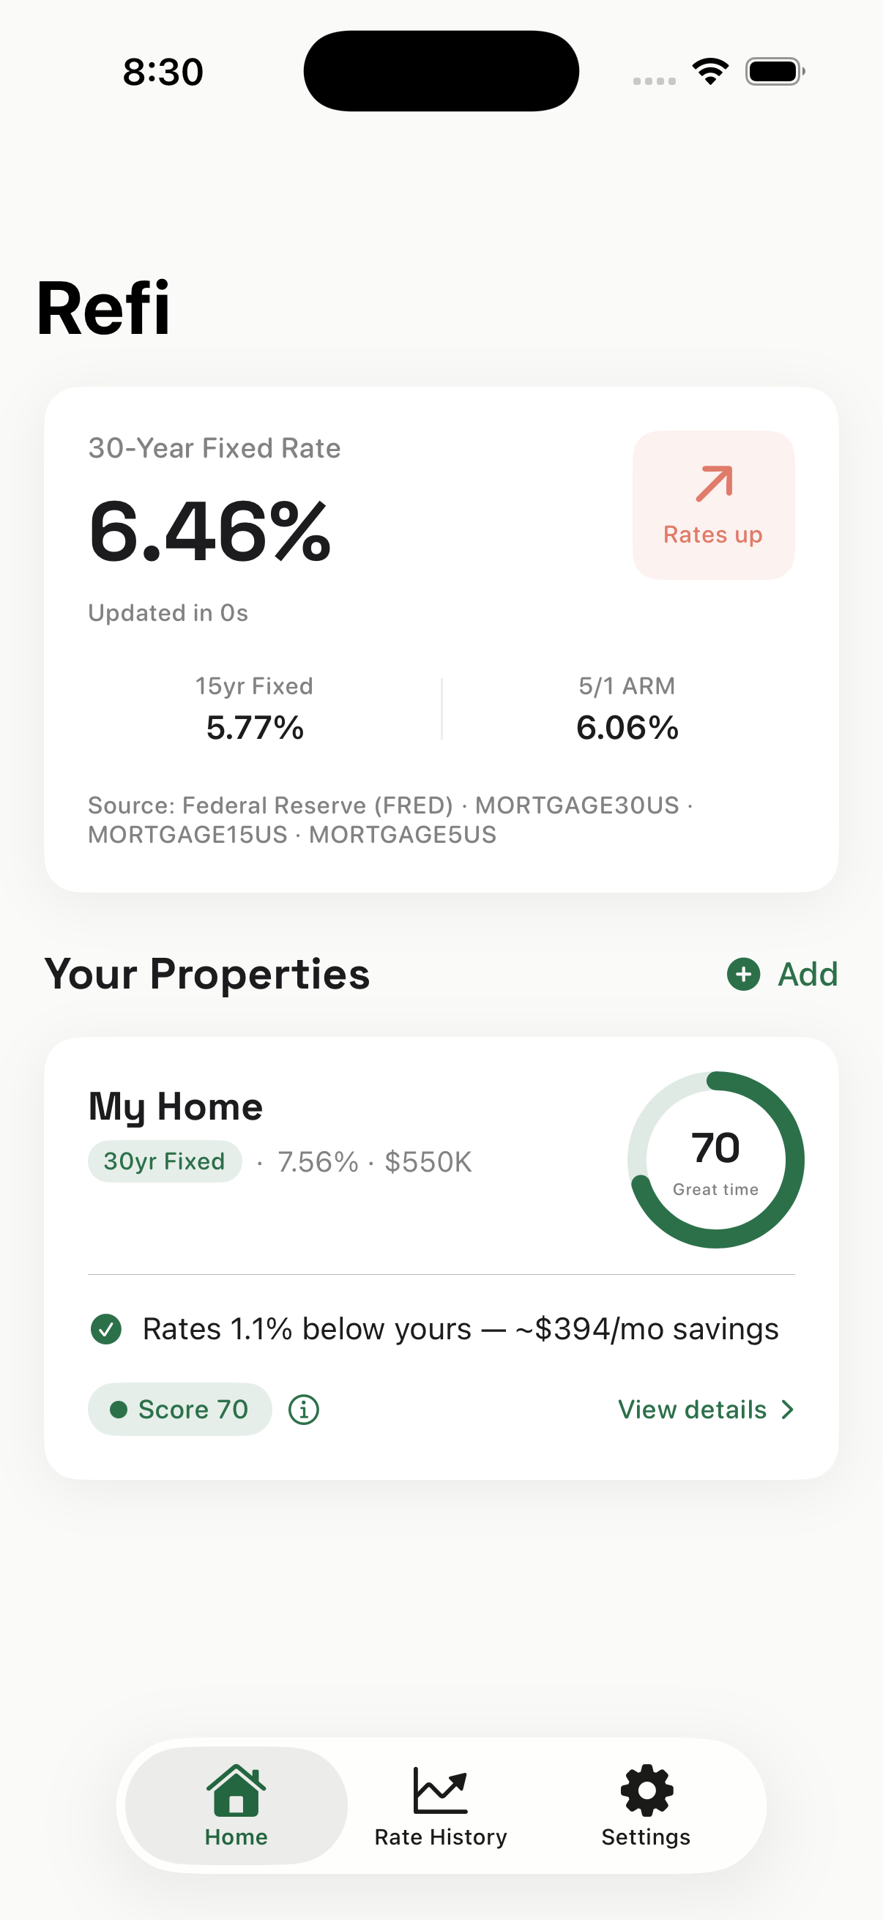Viewport: 883px width, 1920px height.
Task: Open the My Home property title
Action: click(x=176, y=1106)
